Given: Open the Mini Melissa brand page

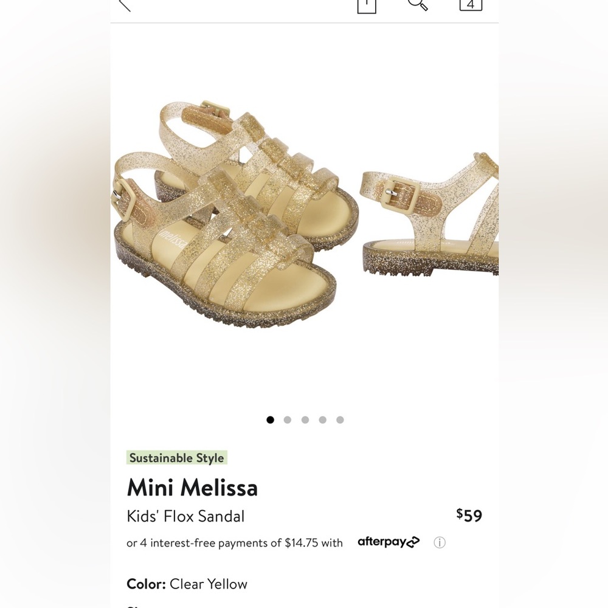Looking at the screenshot, I should pyautogui.click(x=192, y=487).
